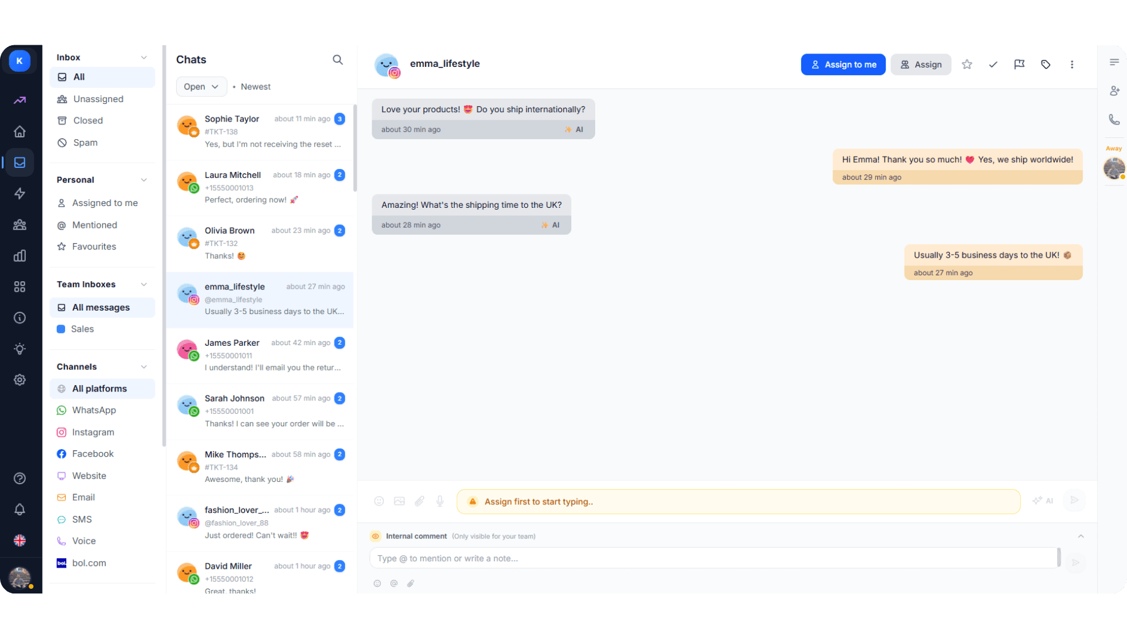Image resolution: width=1127 pixels, height=634 pixels.
Task: Collapse the Channels section
Action: [x=144, y=366]
